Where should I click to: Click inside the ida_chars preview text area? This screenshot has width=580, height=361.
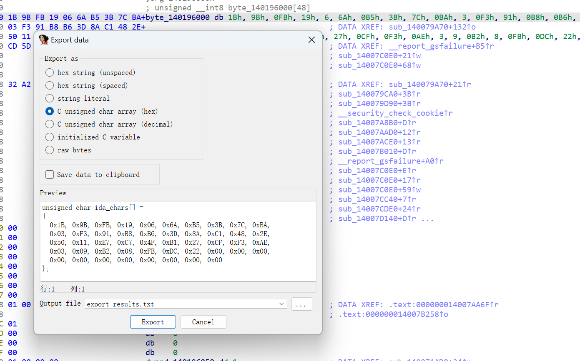coord(178,241)
